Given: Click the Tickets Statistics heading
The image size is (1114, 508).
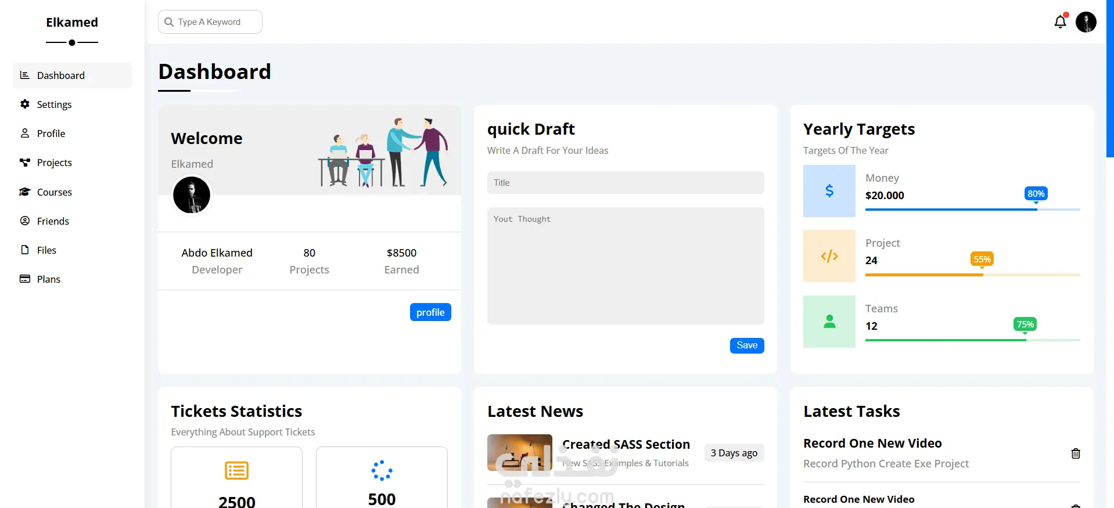Looking at the screenshot, I should coord(236,411).
